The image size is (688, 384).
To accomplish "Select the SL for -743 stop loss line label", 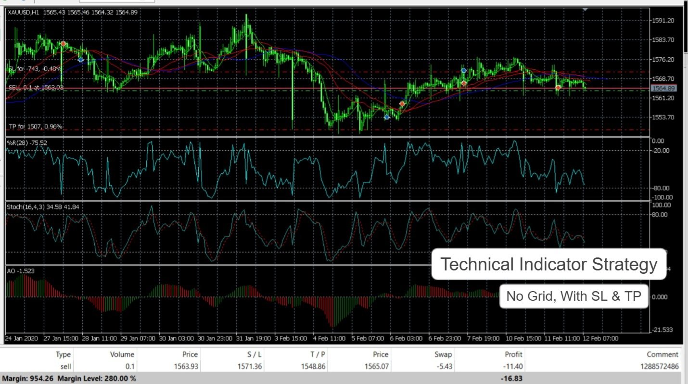I will pos(35,69).
